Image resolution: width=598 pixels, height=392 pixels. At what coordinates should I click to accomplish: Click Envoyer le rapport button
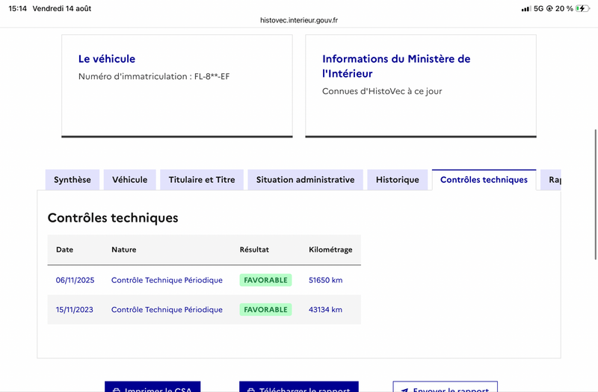click(445, 387)
